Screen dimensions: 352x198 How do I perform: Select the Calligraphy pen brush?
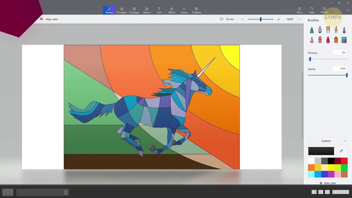[x=320, y=30]
